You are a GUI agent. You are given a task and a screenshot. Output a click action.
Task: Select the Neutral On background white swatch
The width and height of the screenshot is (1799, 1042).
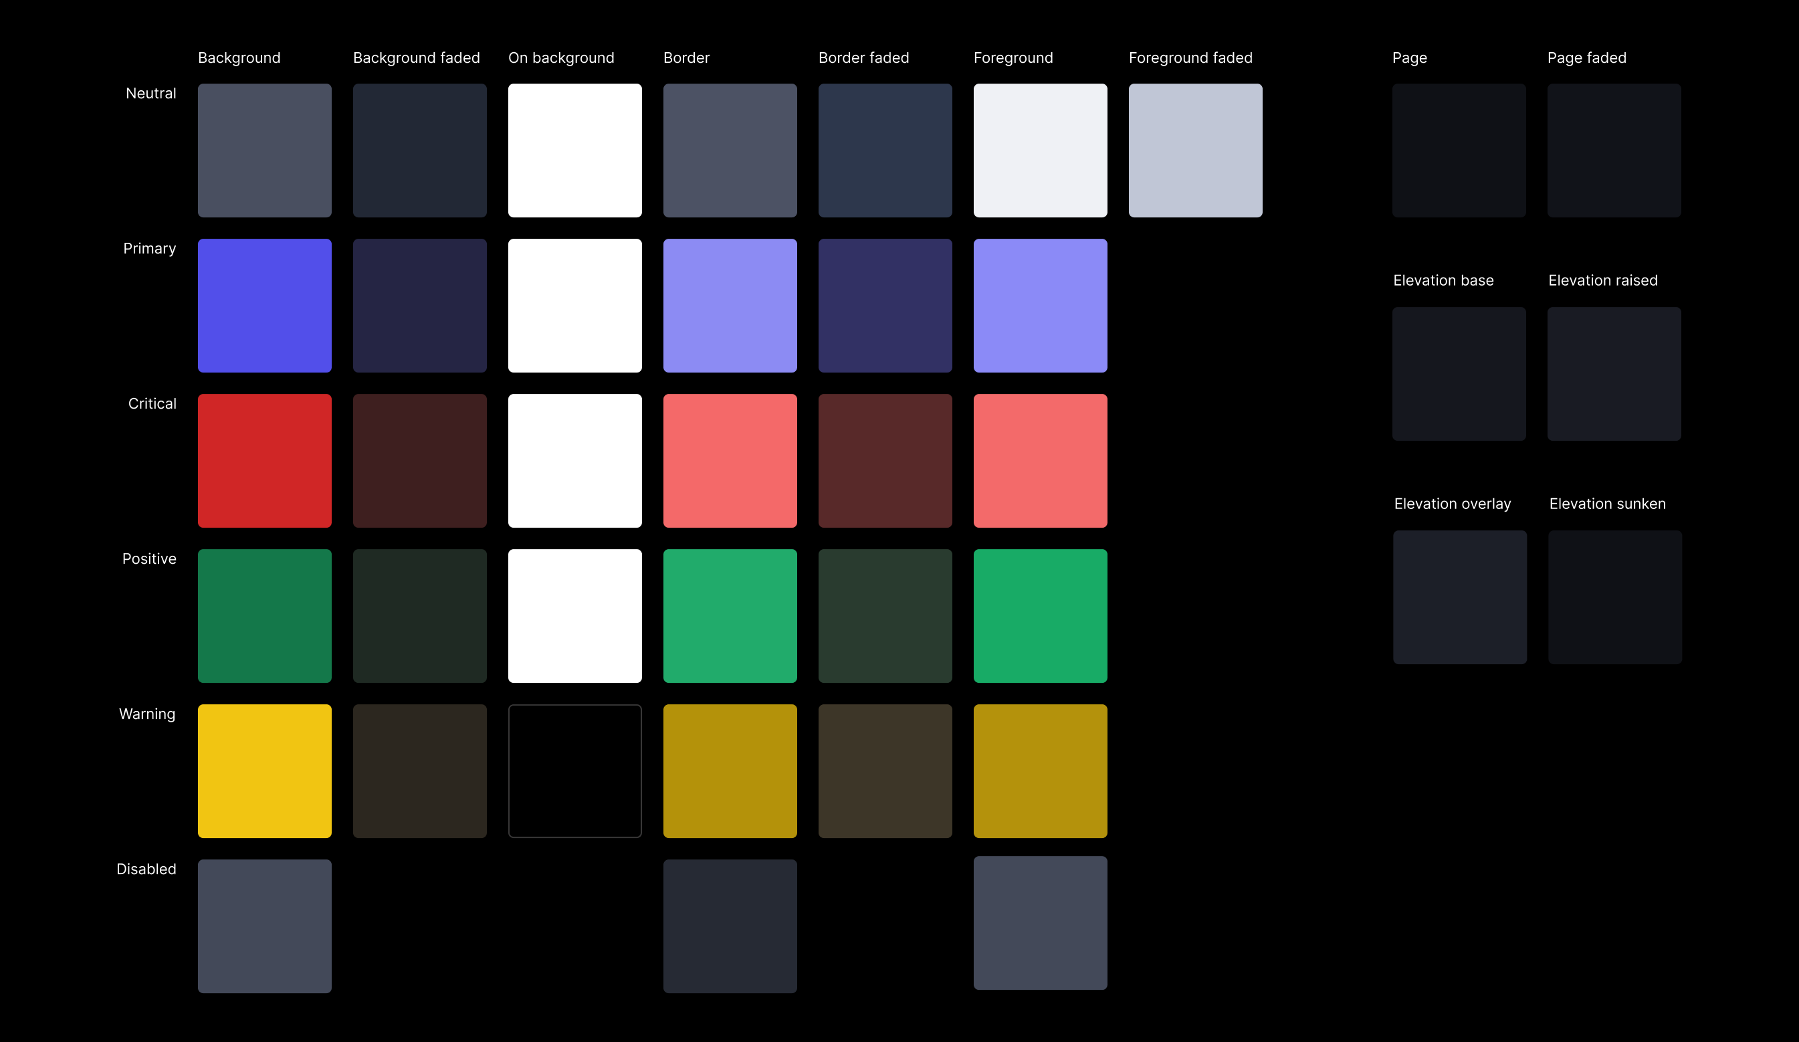pyautogui.click(x=574, y=150)
